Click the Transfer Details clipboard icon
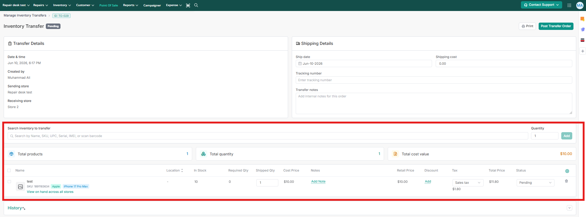Viewport: 586px width, 217px height. pos(10,44)
